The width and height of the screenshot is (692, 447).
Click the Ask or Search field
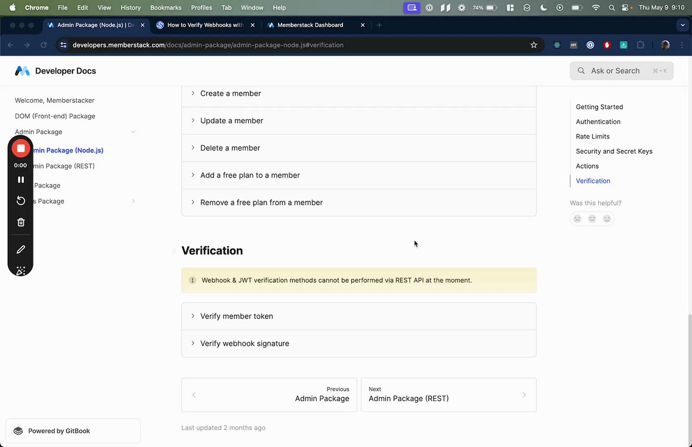[622, 71]
